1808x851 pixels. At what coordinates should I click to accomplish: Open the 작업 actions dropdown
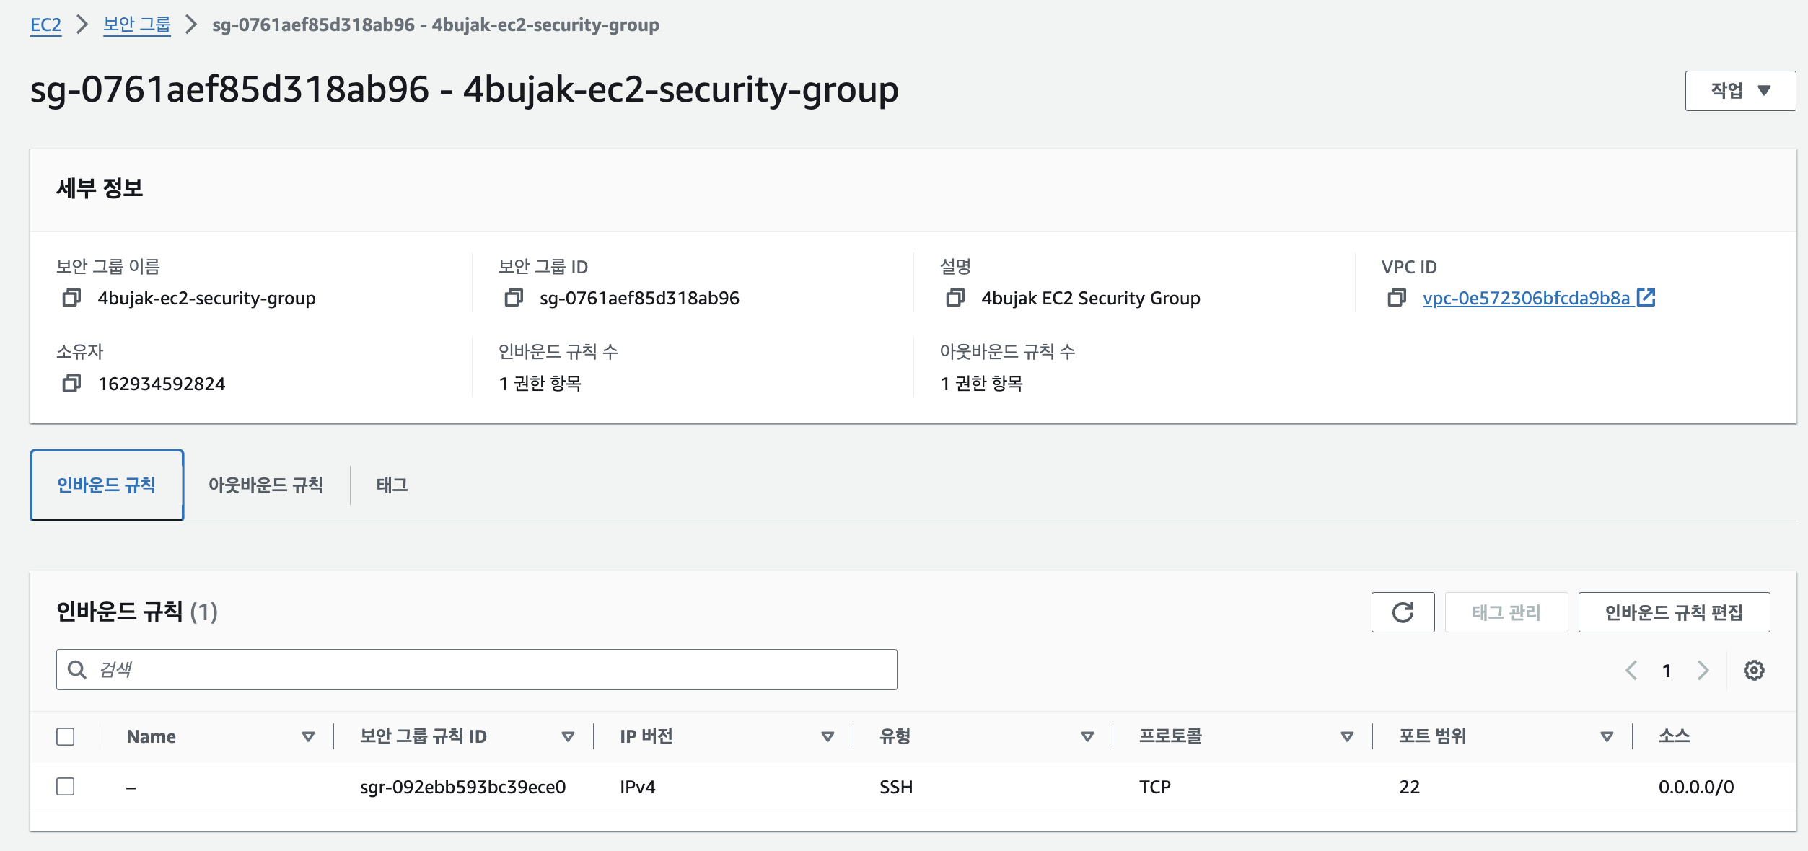(x=1739, y=91)
